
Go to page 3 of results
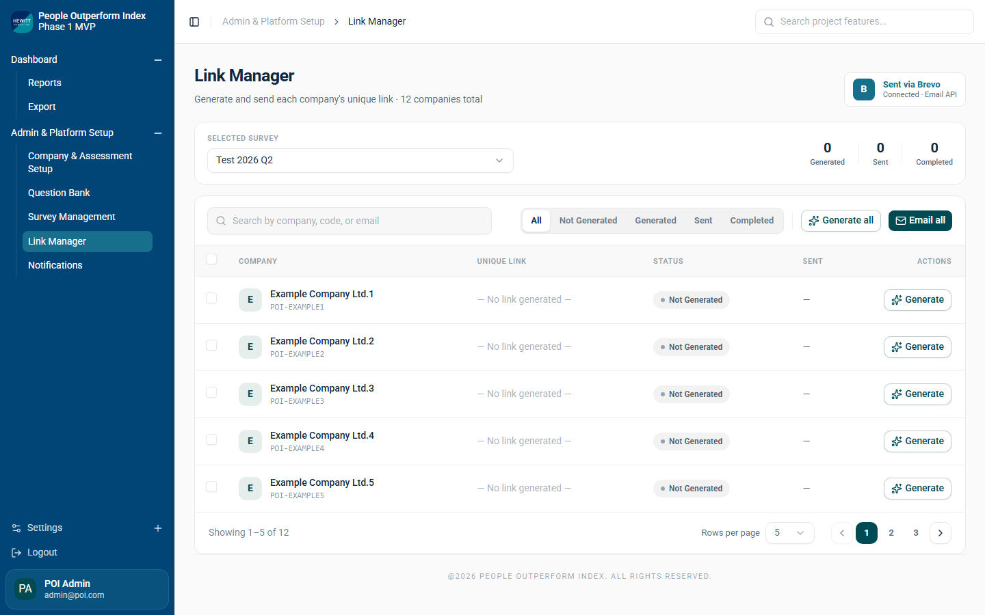pos(916,533)
